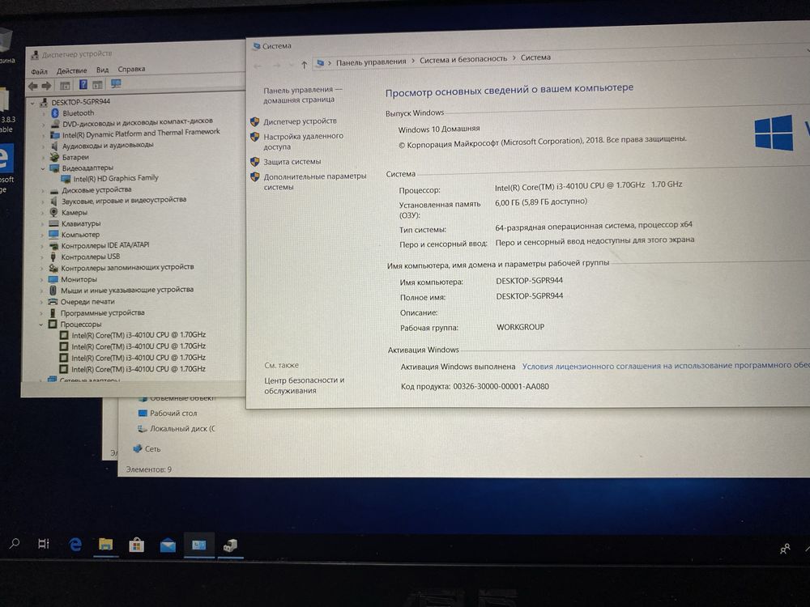
Task: Click the Windows logo in System window
Action: (x=774, y=133)
